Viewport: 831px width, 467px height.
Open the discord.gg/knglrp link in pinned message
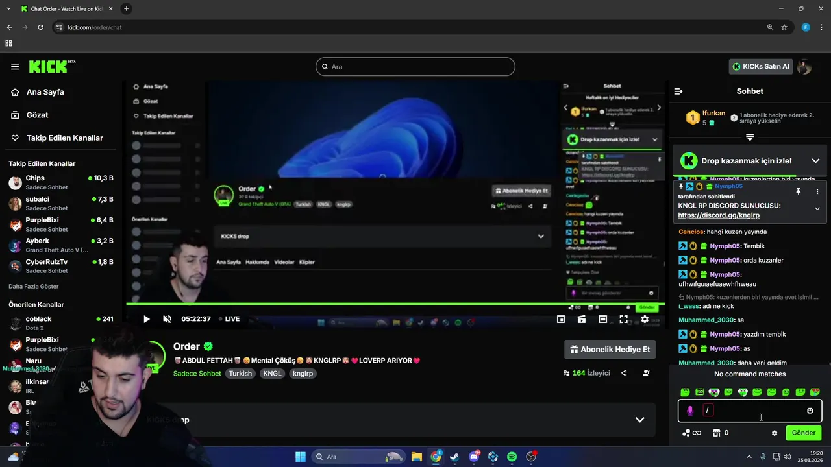719,215
